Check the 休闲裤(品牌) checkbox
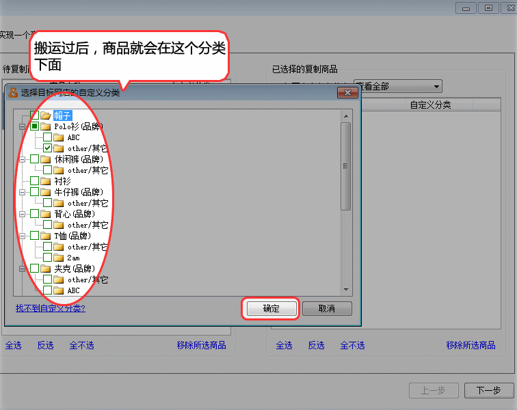 [35, 159]
